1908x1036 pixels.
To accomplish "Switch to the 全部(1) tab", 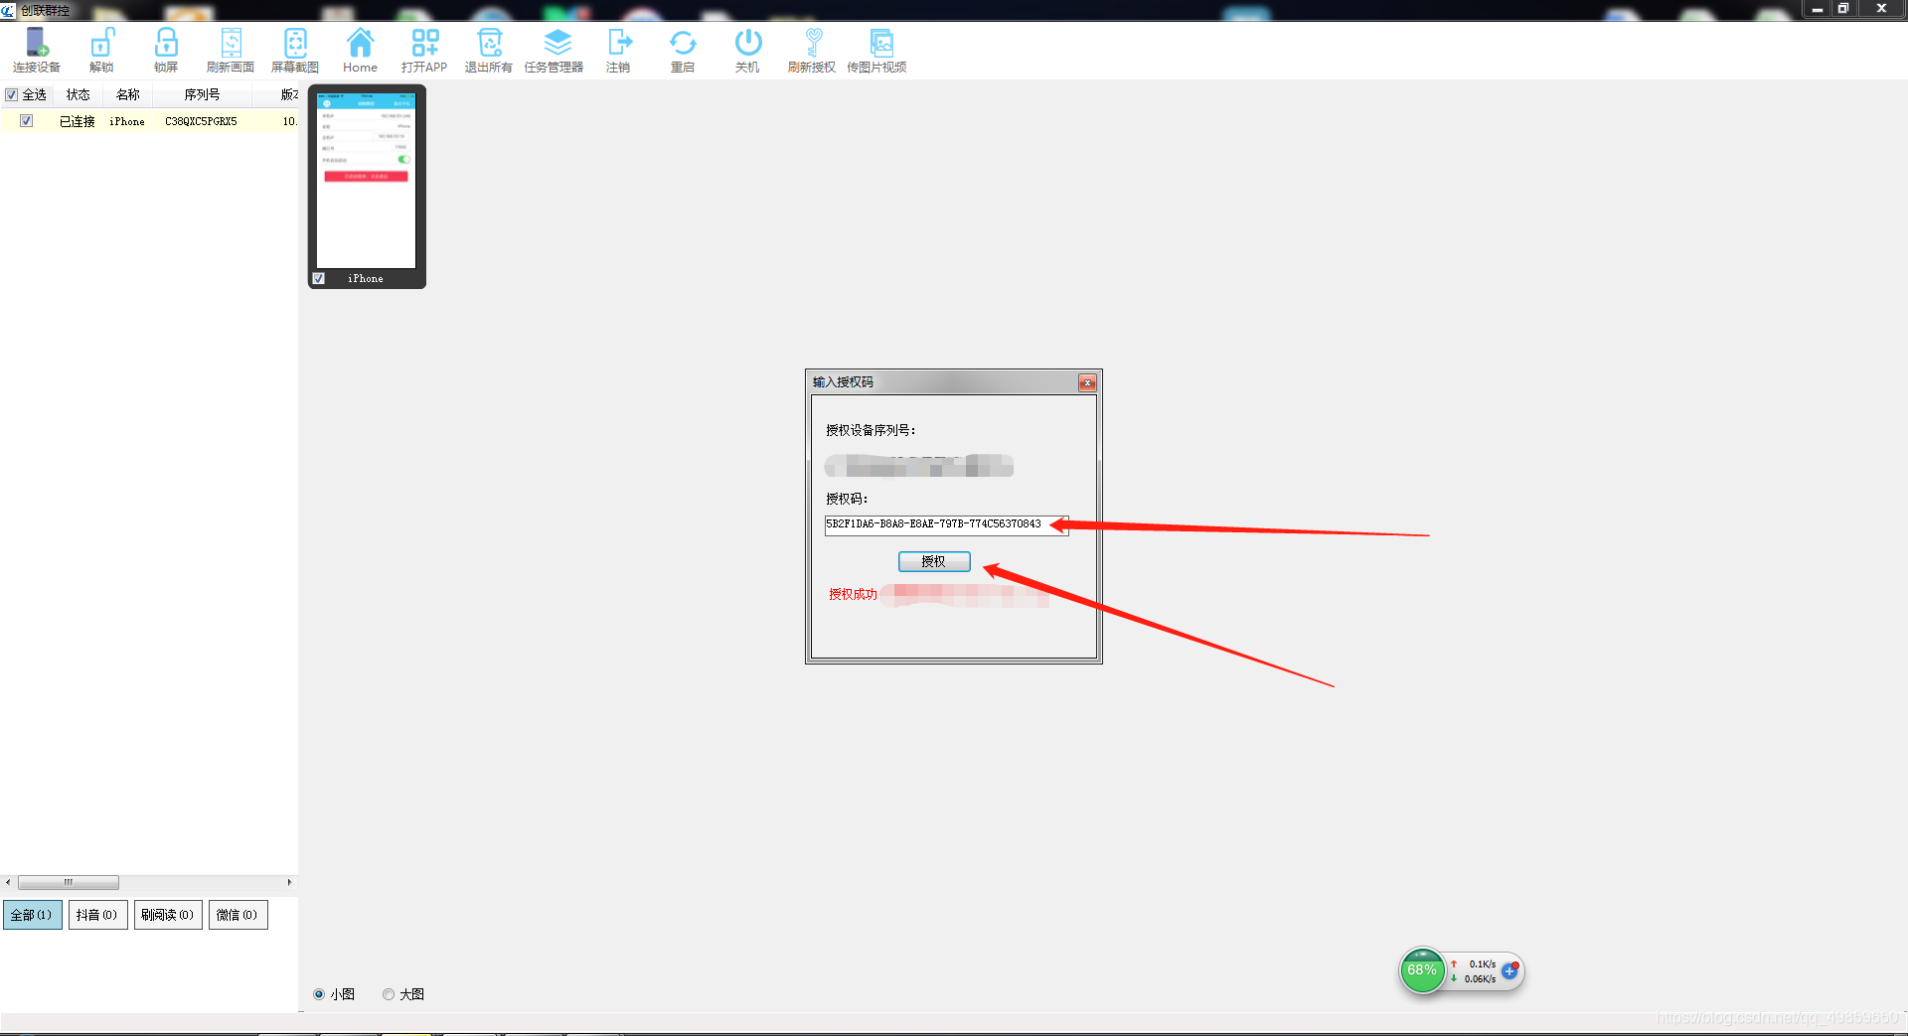I will click(x=33, y=915).
